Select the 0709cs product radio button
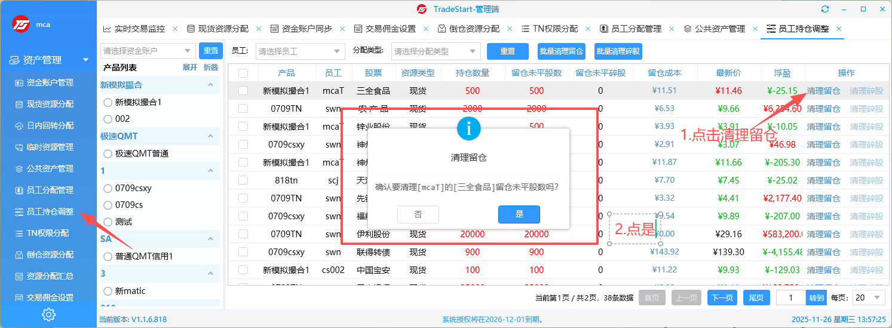This screenshot has height=328, width=892. point(108,205)
